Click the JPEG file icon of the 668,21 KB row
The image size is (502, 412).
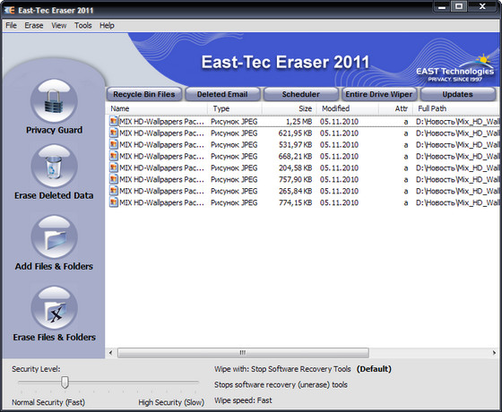click(x=113, y=156)
